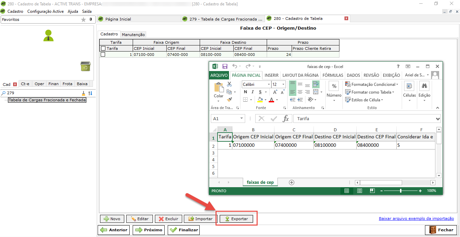The image size is (460, 237).
Task: Click the green user avatar icon
Action: 48,36
